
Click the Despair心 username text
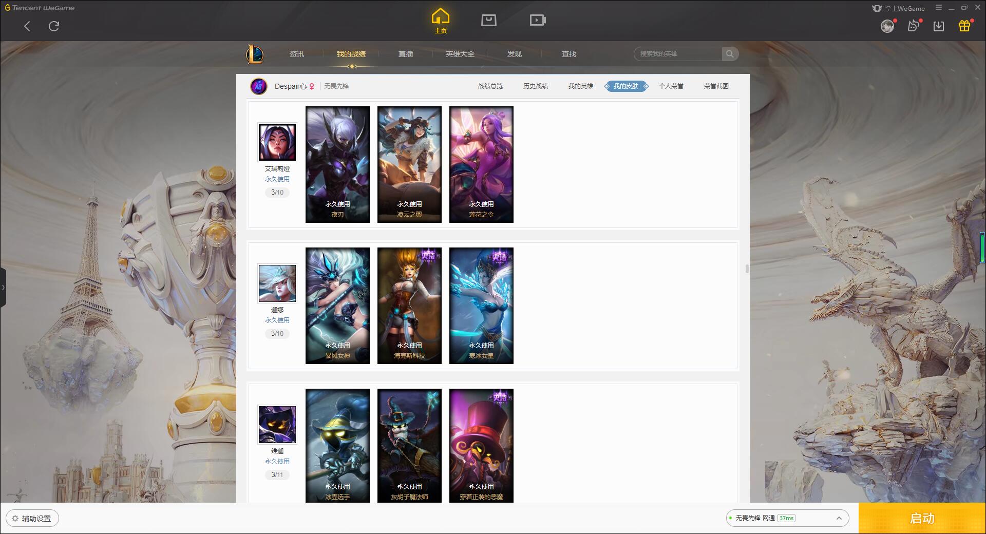(x=291, y=86)
